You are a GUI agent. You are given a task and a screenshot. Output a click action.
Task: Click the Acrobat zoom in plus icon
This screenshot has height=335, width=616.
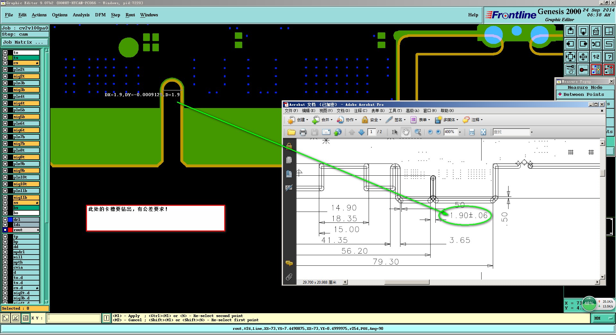point(438,132)
